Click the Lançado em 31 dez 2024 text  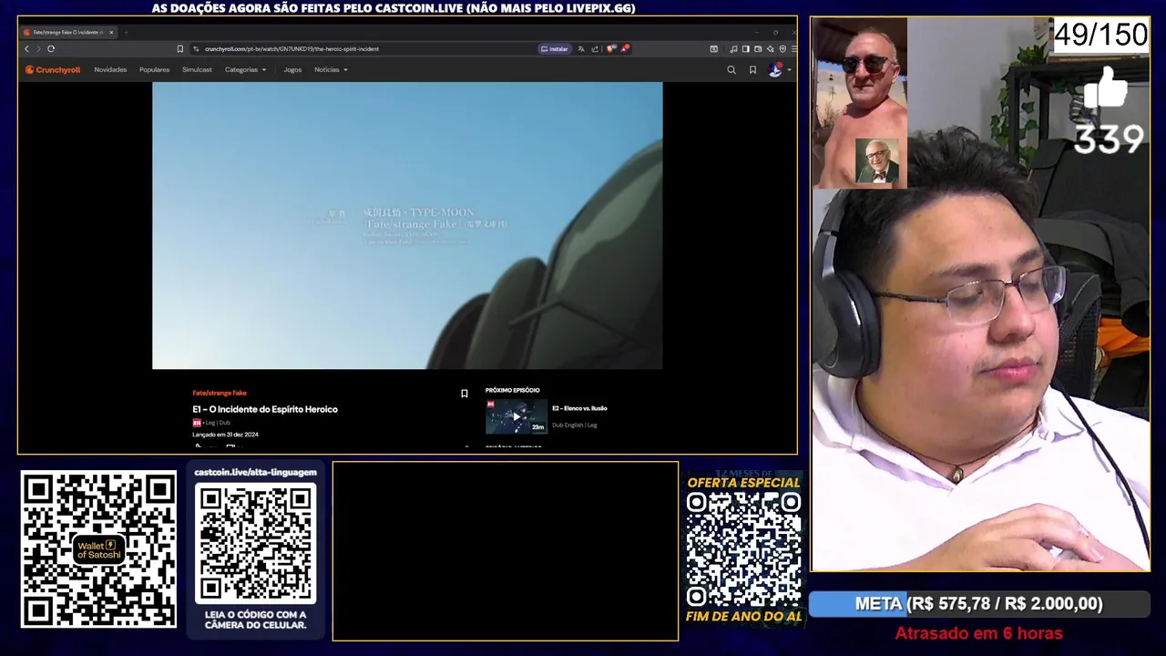[x=225, y=435]
